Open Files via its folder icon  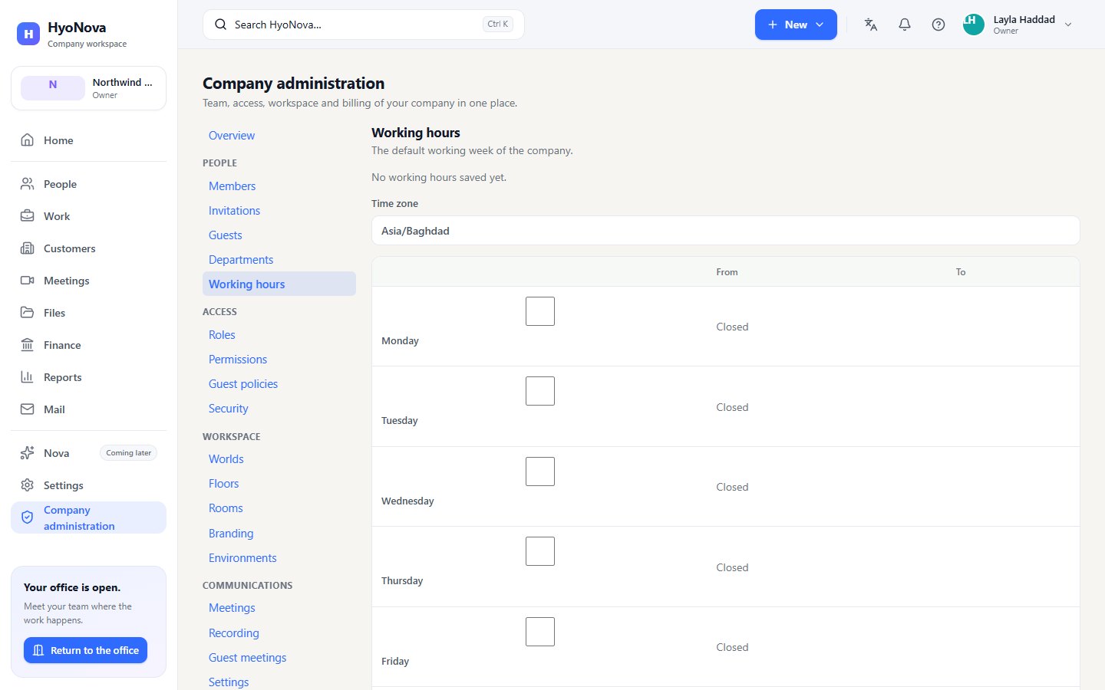coord(28,313)
